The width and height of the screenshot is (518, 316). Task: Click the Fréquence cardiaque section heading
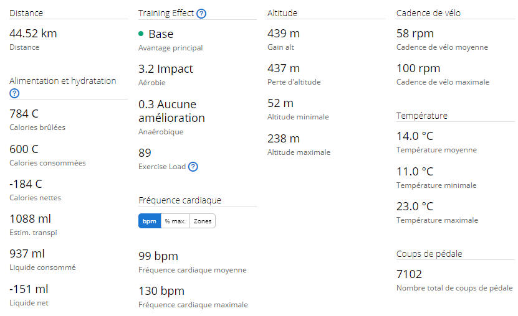point(180,200)
